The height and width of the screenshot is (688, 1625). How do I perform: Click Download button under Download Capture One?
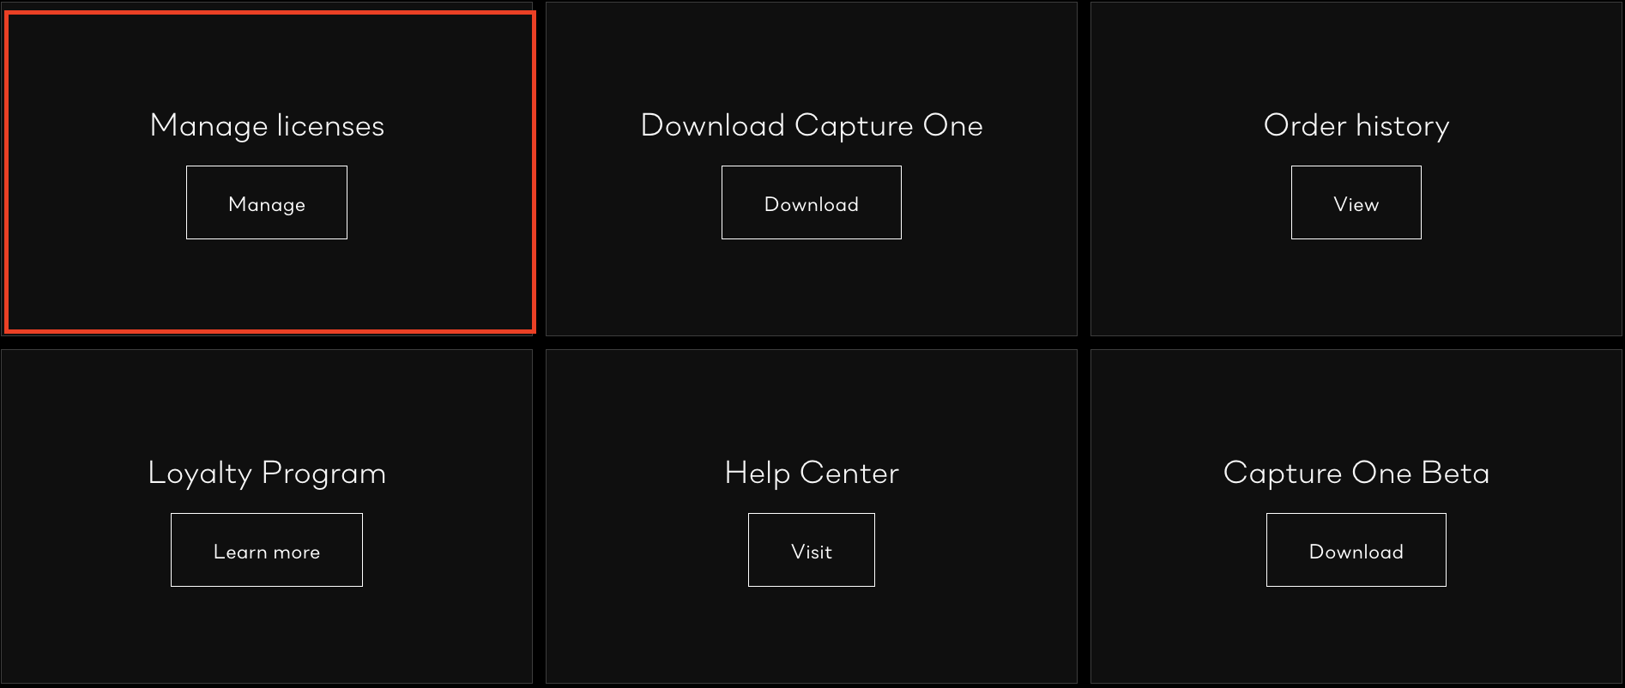[x=812, y=202]
